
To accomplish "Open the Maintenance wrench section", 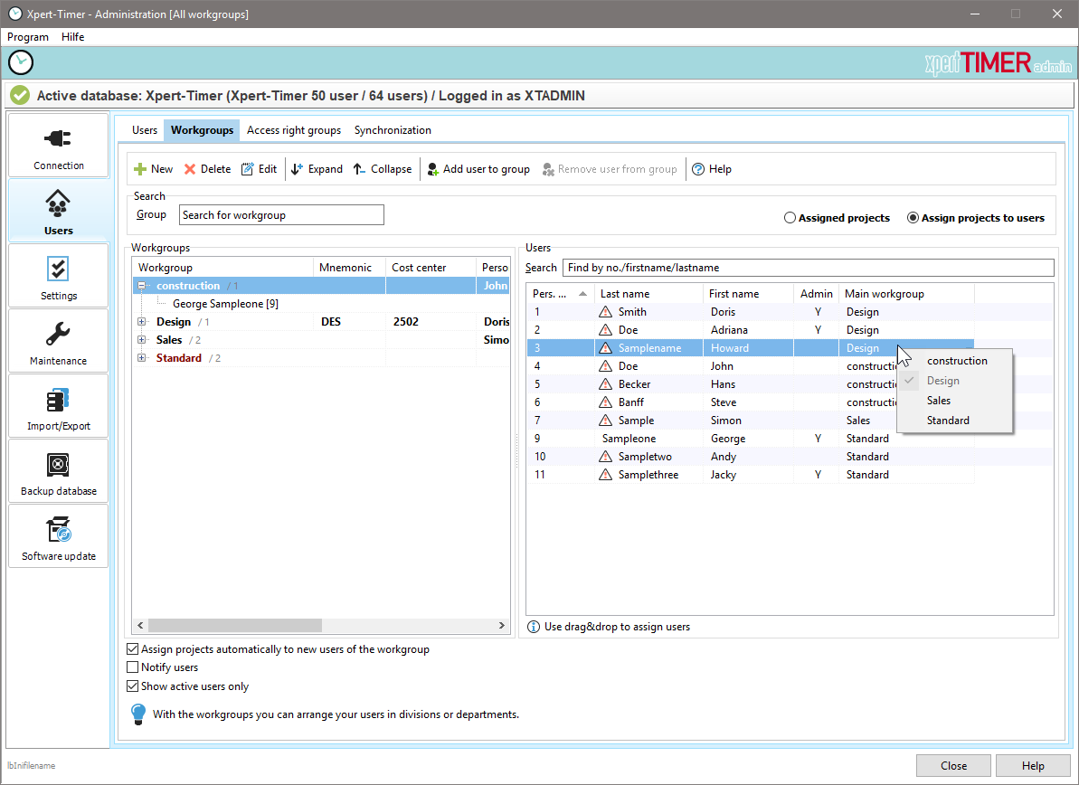I will (x=59, y=341).
